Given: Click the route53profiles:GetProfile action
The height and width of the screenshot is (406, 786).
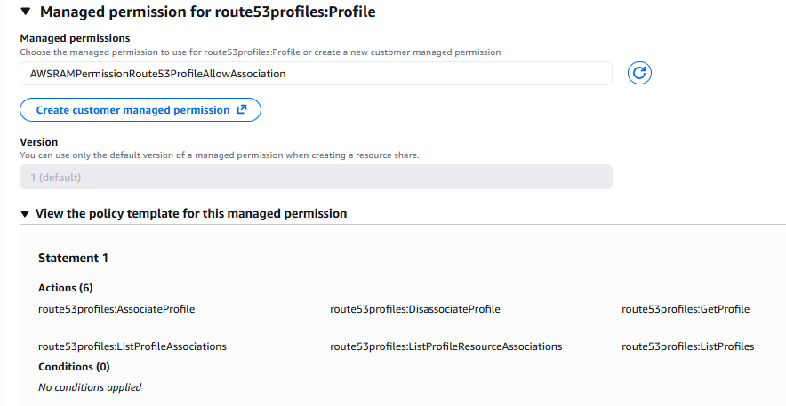Looking at the screenshot, I should (x=686, y=309).
